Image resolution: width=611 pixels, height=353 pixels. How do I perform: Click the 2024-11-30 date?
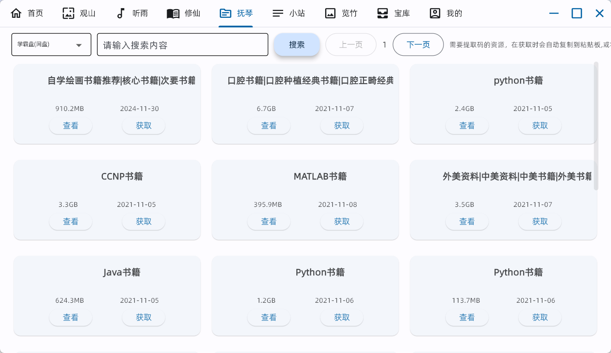[140, 109]
